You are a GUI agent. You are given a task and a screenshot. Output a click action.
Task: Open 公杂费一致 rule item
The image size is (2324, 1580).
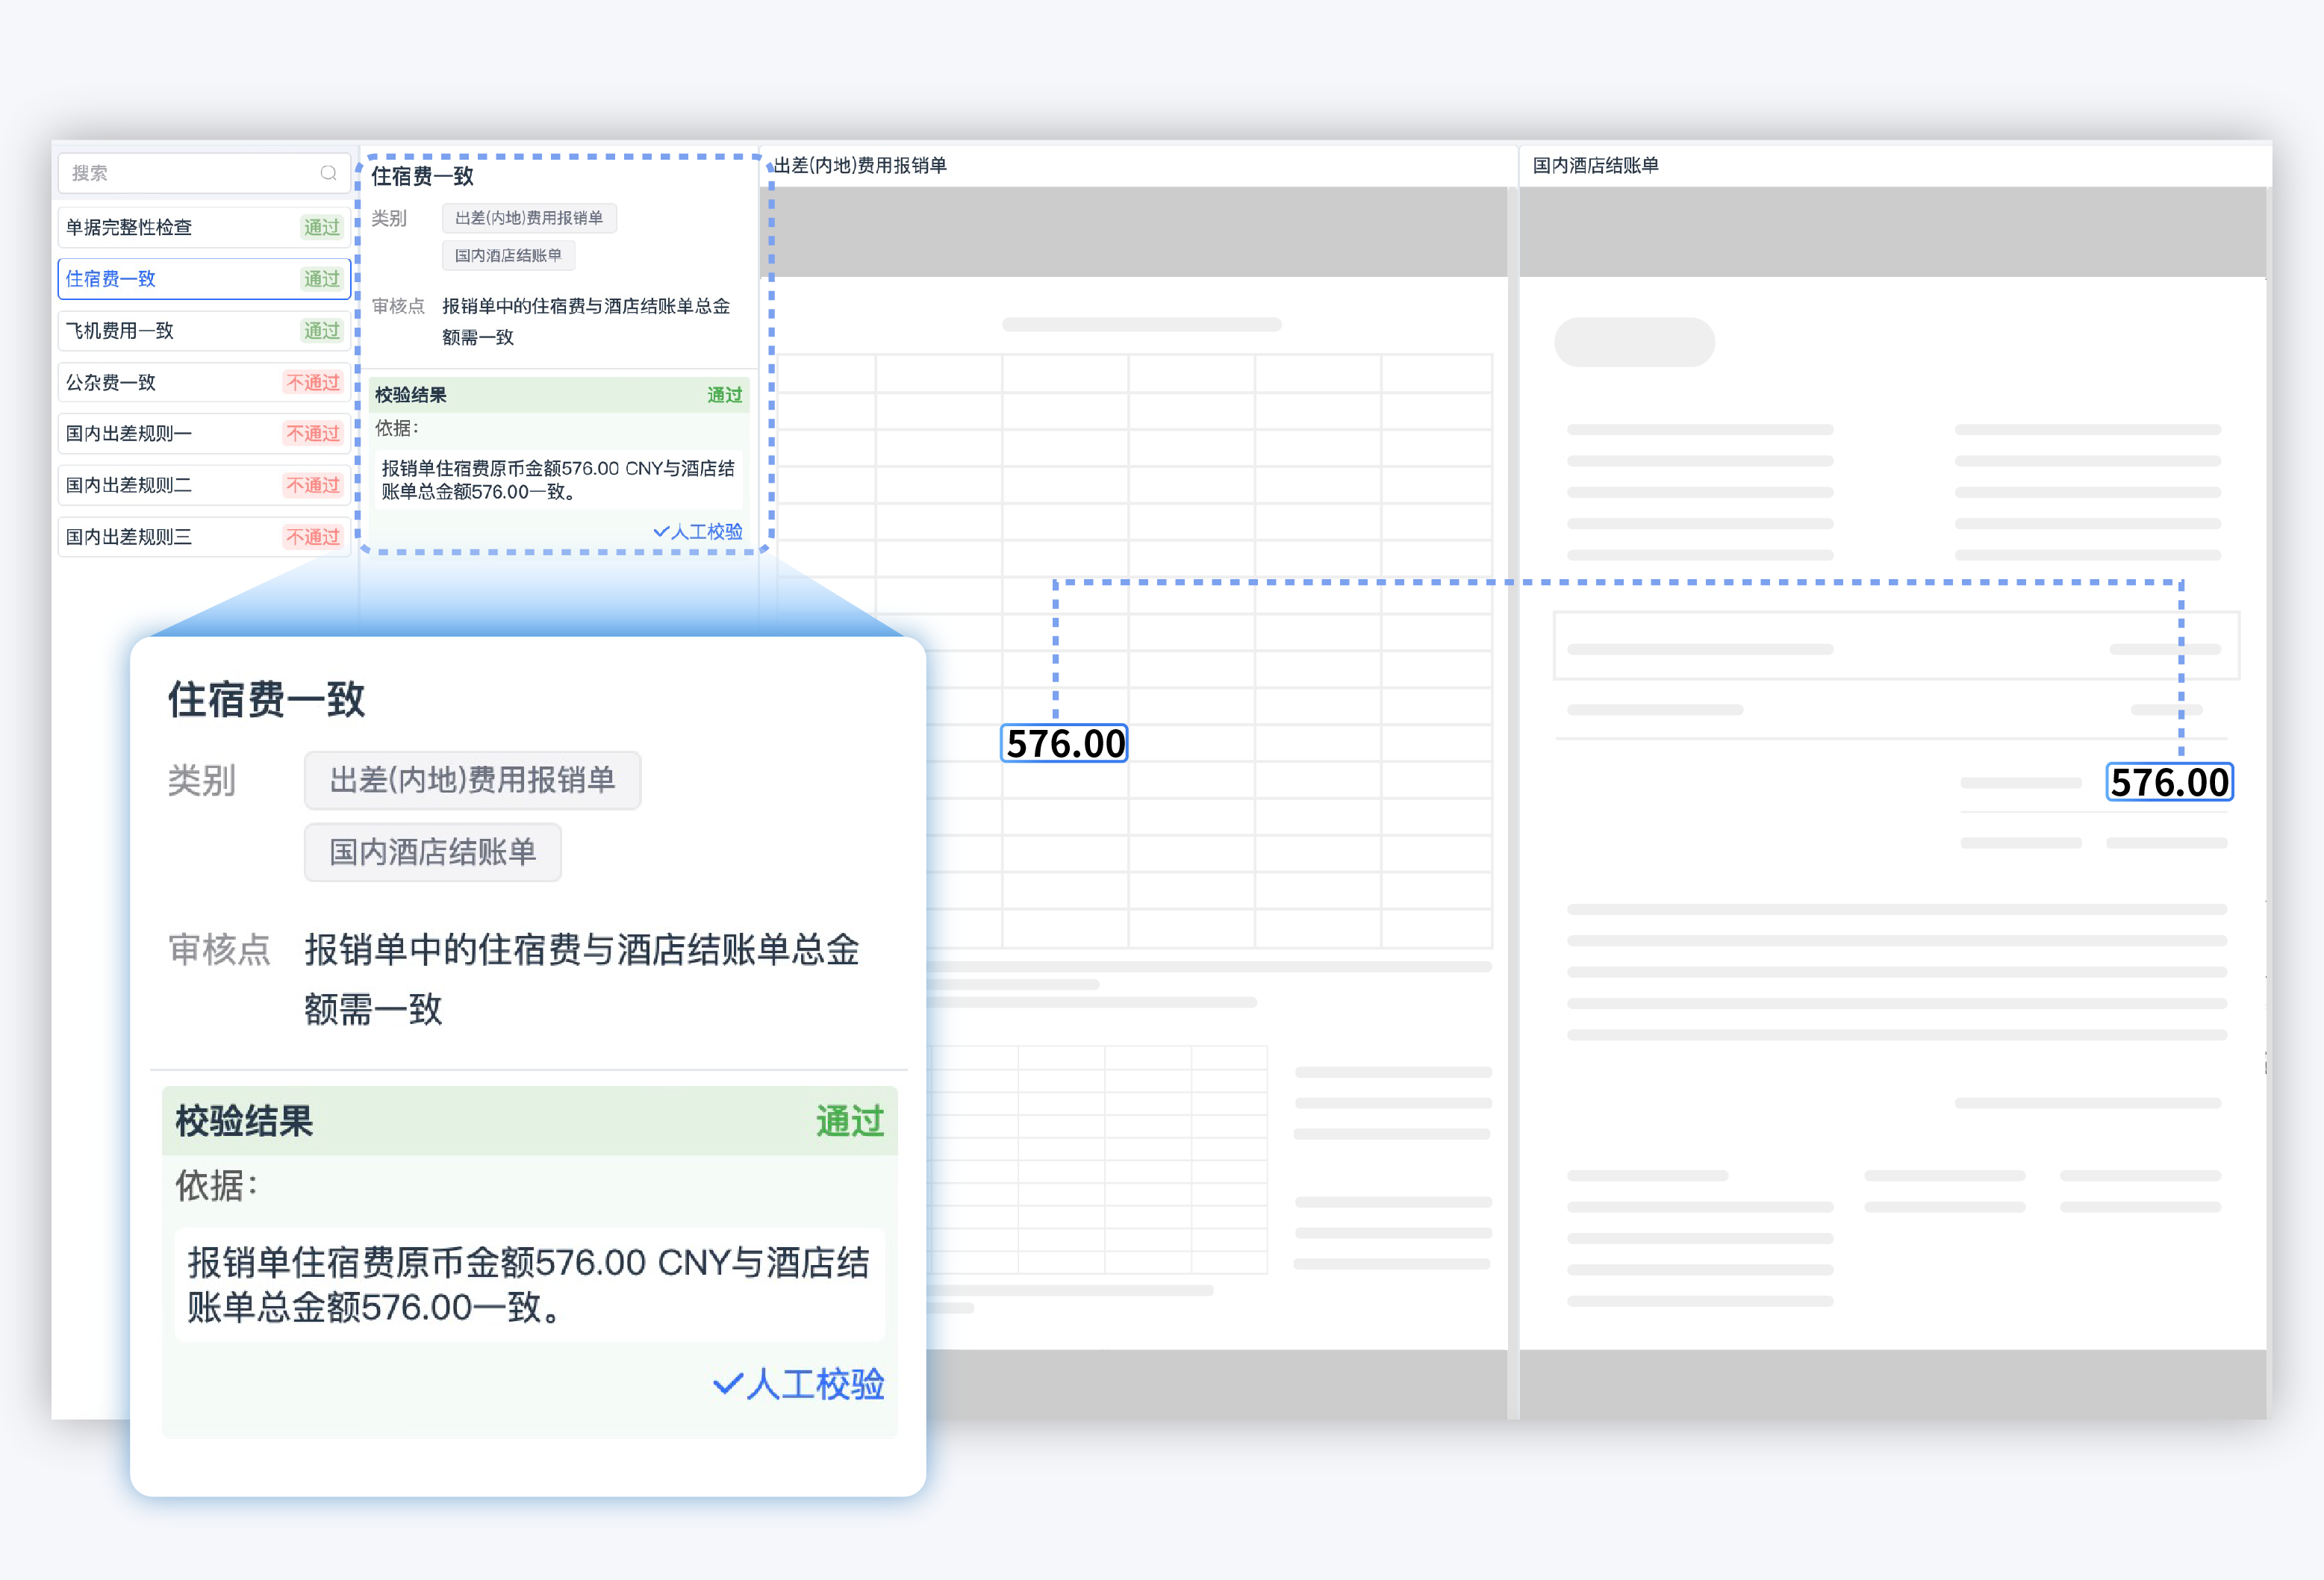tap(111, 382)
